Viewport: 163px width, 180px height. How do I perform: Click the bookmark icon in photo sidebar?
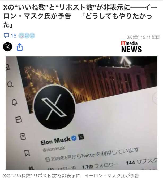click(27, 153)
